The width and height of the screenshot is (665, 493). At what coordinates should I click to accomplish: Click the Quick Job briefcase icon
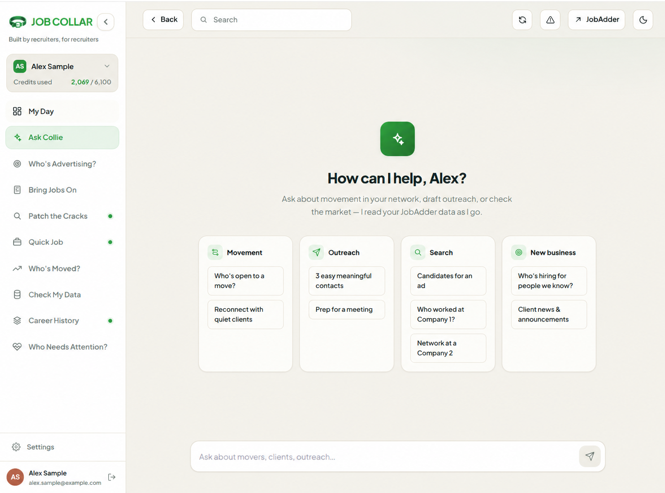click(x=17, y=242)
